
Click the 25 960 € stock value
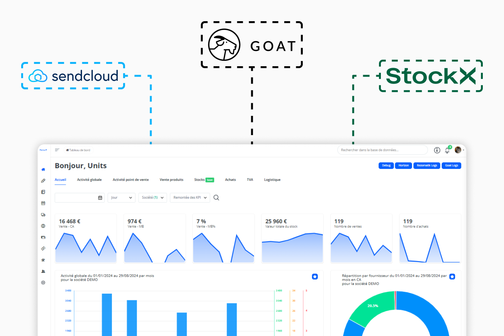click(x=276, y=221)
